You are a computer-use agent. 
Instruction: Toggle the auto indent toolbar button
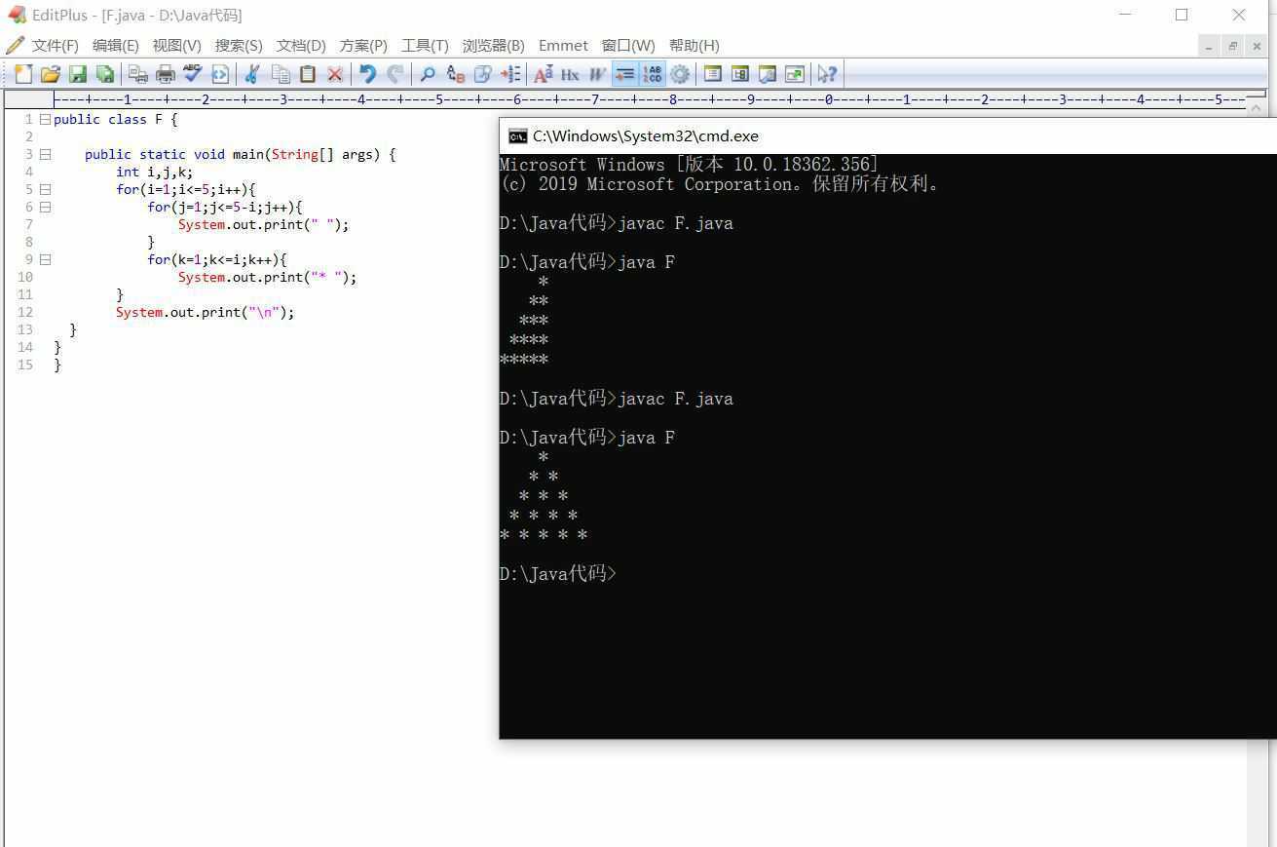(x=624, y=74)
